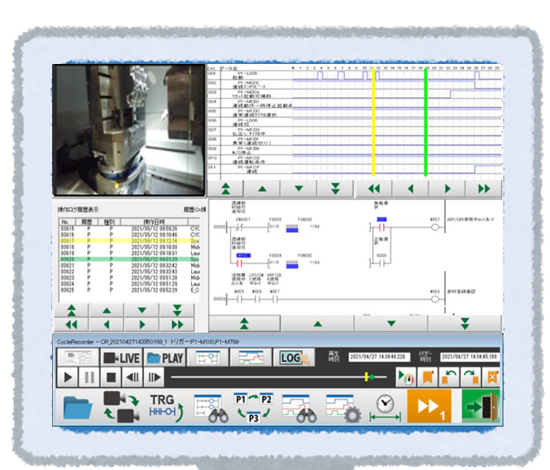Jump log table far left
This screenshot has height=470, width=550.
pos(71,325)
